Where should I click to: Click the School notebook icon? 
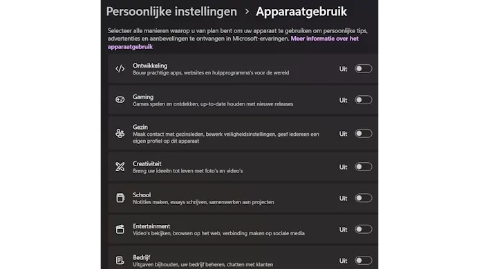120,198
